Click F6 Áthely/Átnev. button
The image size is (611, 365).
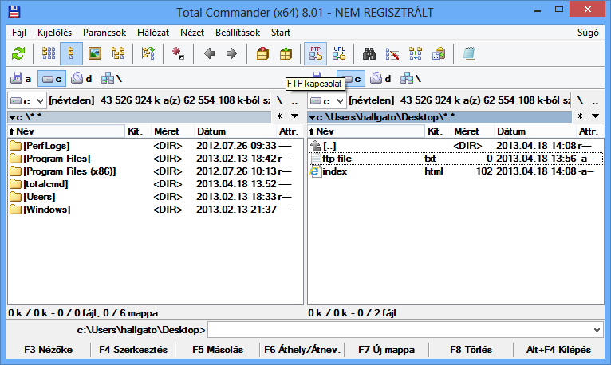coord(302,350)
